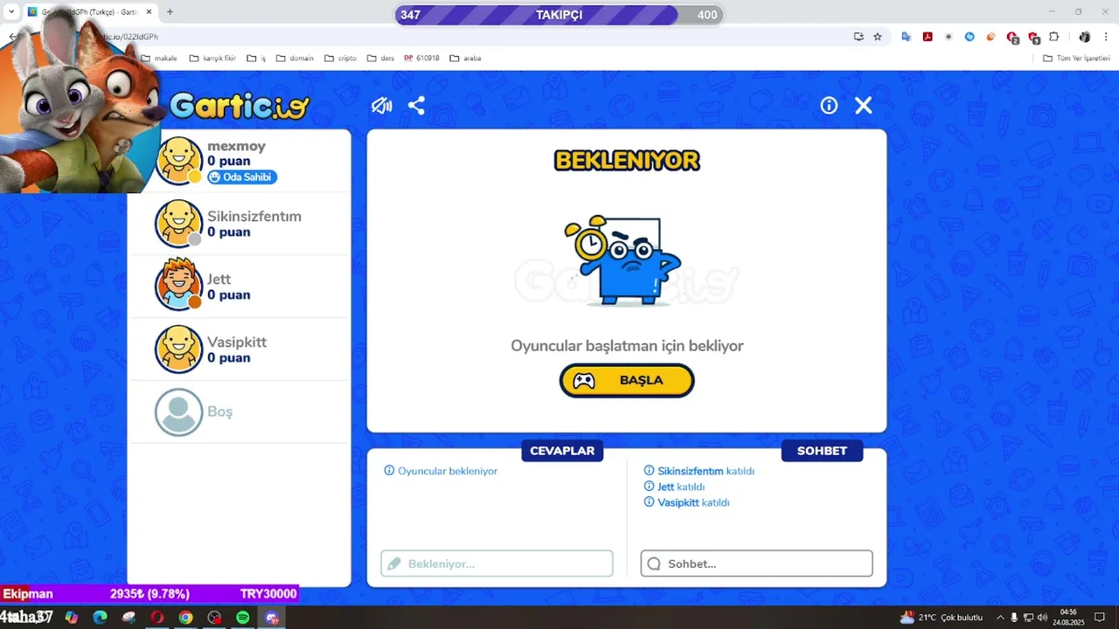Select the SOHBET tab label

(x=822, y=451)
